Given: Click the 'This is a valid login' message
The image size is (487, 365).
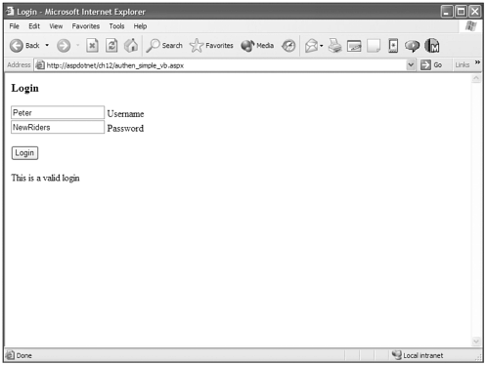Looking at the screenshot, I should [45, 178].
